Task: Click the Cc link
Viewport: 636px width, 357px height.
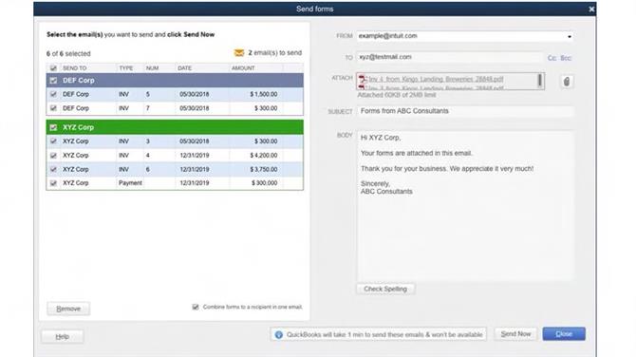Action: pyautogui.click(x=552, y=58)
